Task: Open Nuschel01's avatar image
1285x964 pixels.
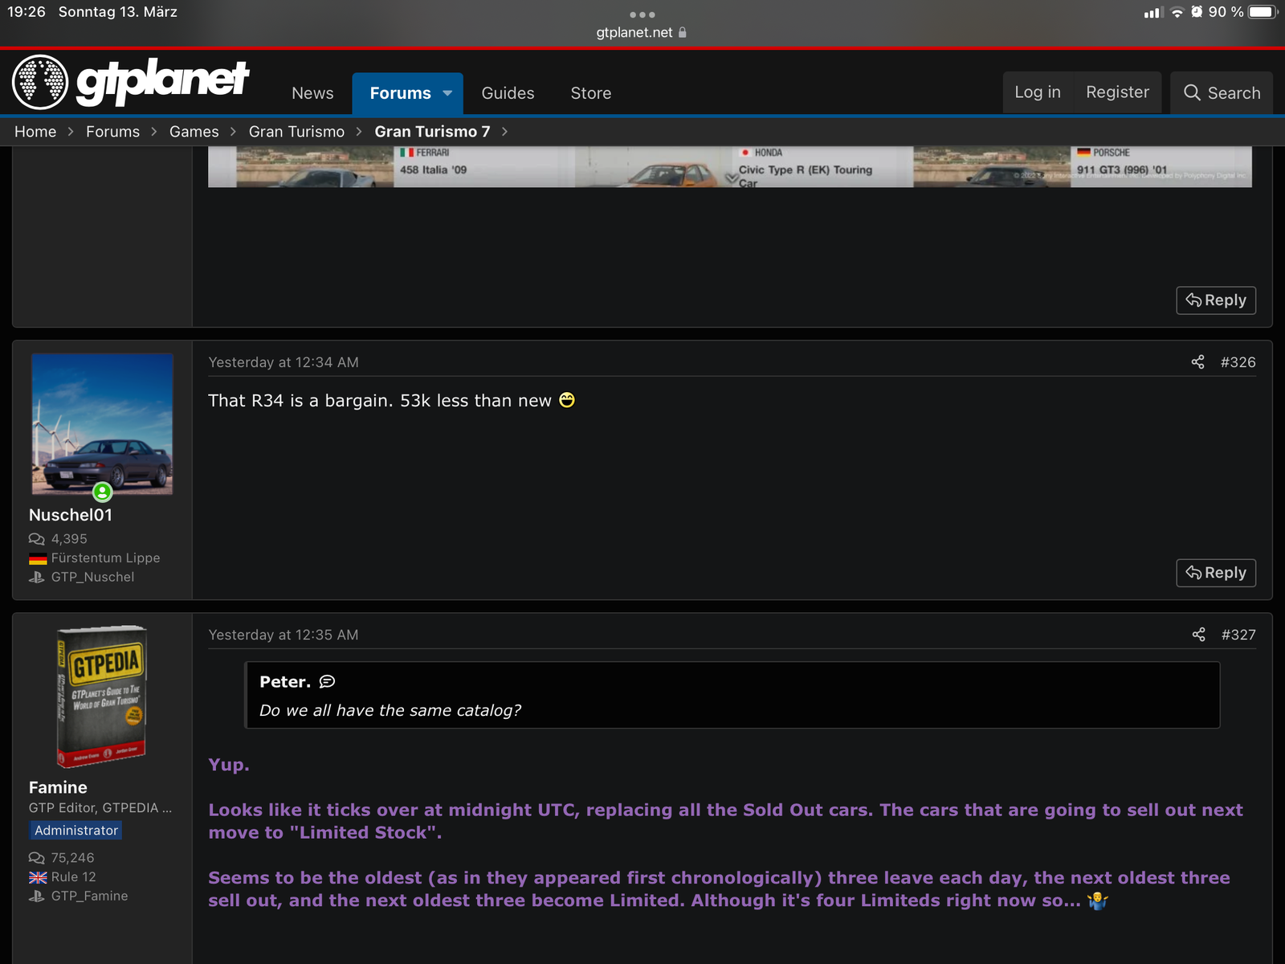Action: coord(102,423)
